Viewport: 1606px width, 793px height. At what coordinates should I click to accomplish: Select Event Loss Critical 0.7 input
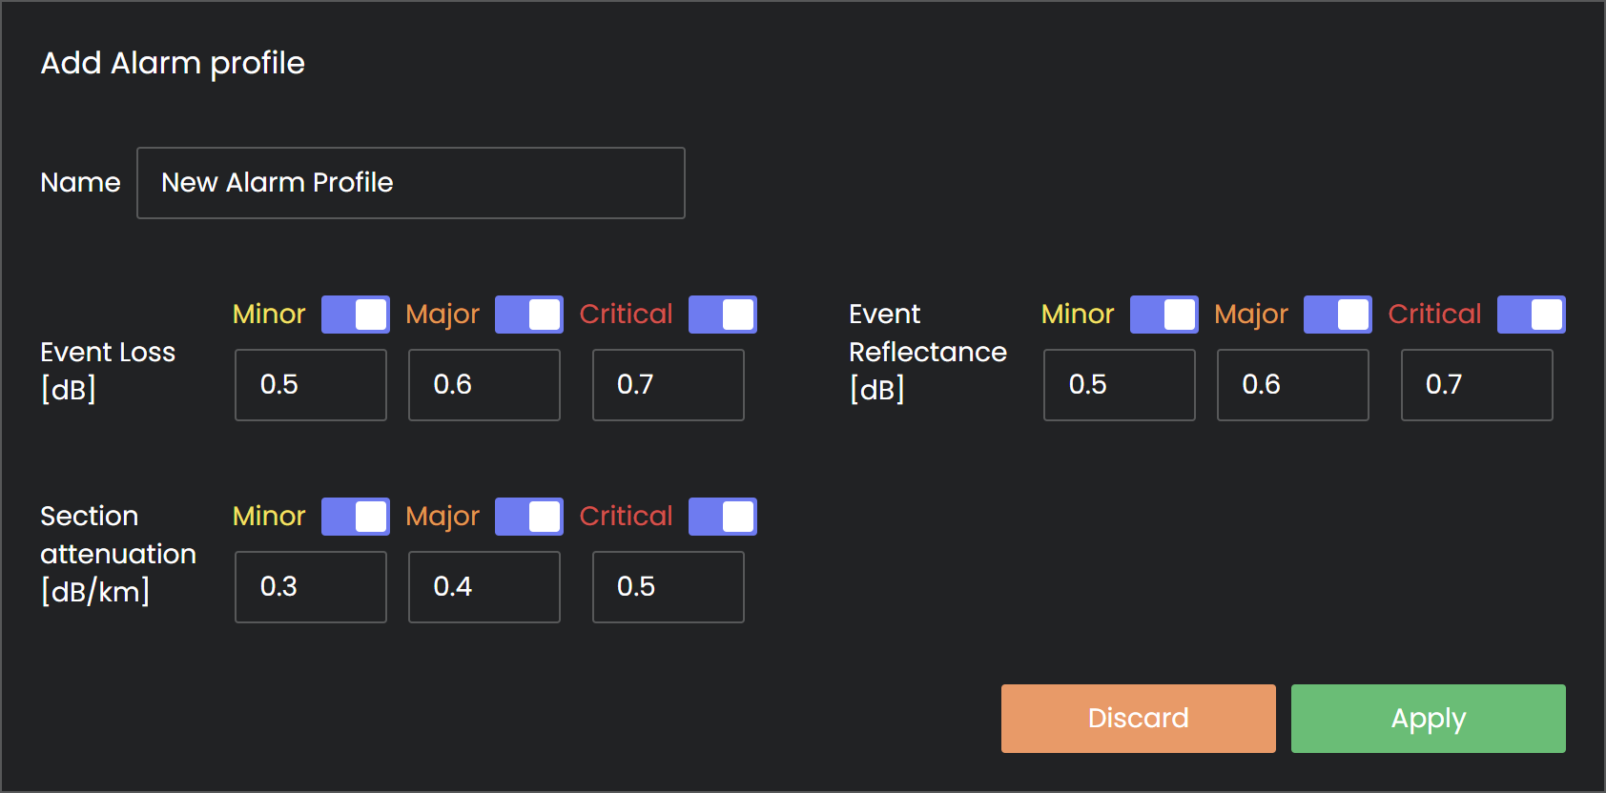click(668, 385)
